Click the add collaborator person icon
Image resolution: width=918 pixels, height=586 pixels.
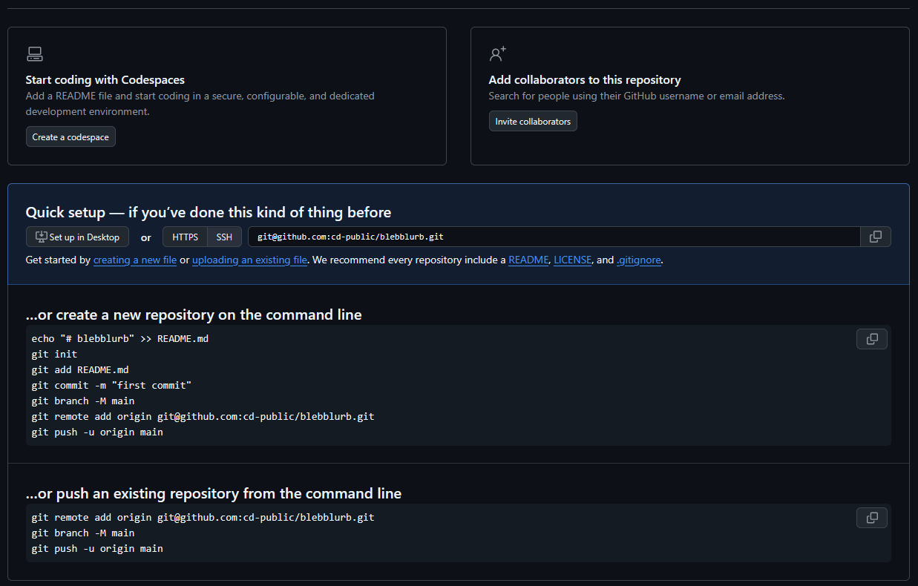pos(497,54)
